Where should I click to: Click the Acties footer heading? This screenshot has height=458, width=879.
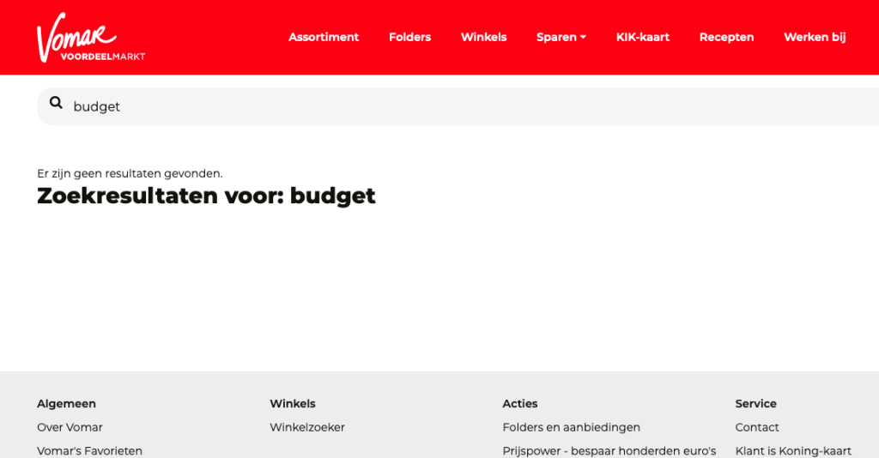pyautogui.click(x=519, y=403)
